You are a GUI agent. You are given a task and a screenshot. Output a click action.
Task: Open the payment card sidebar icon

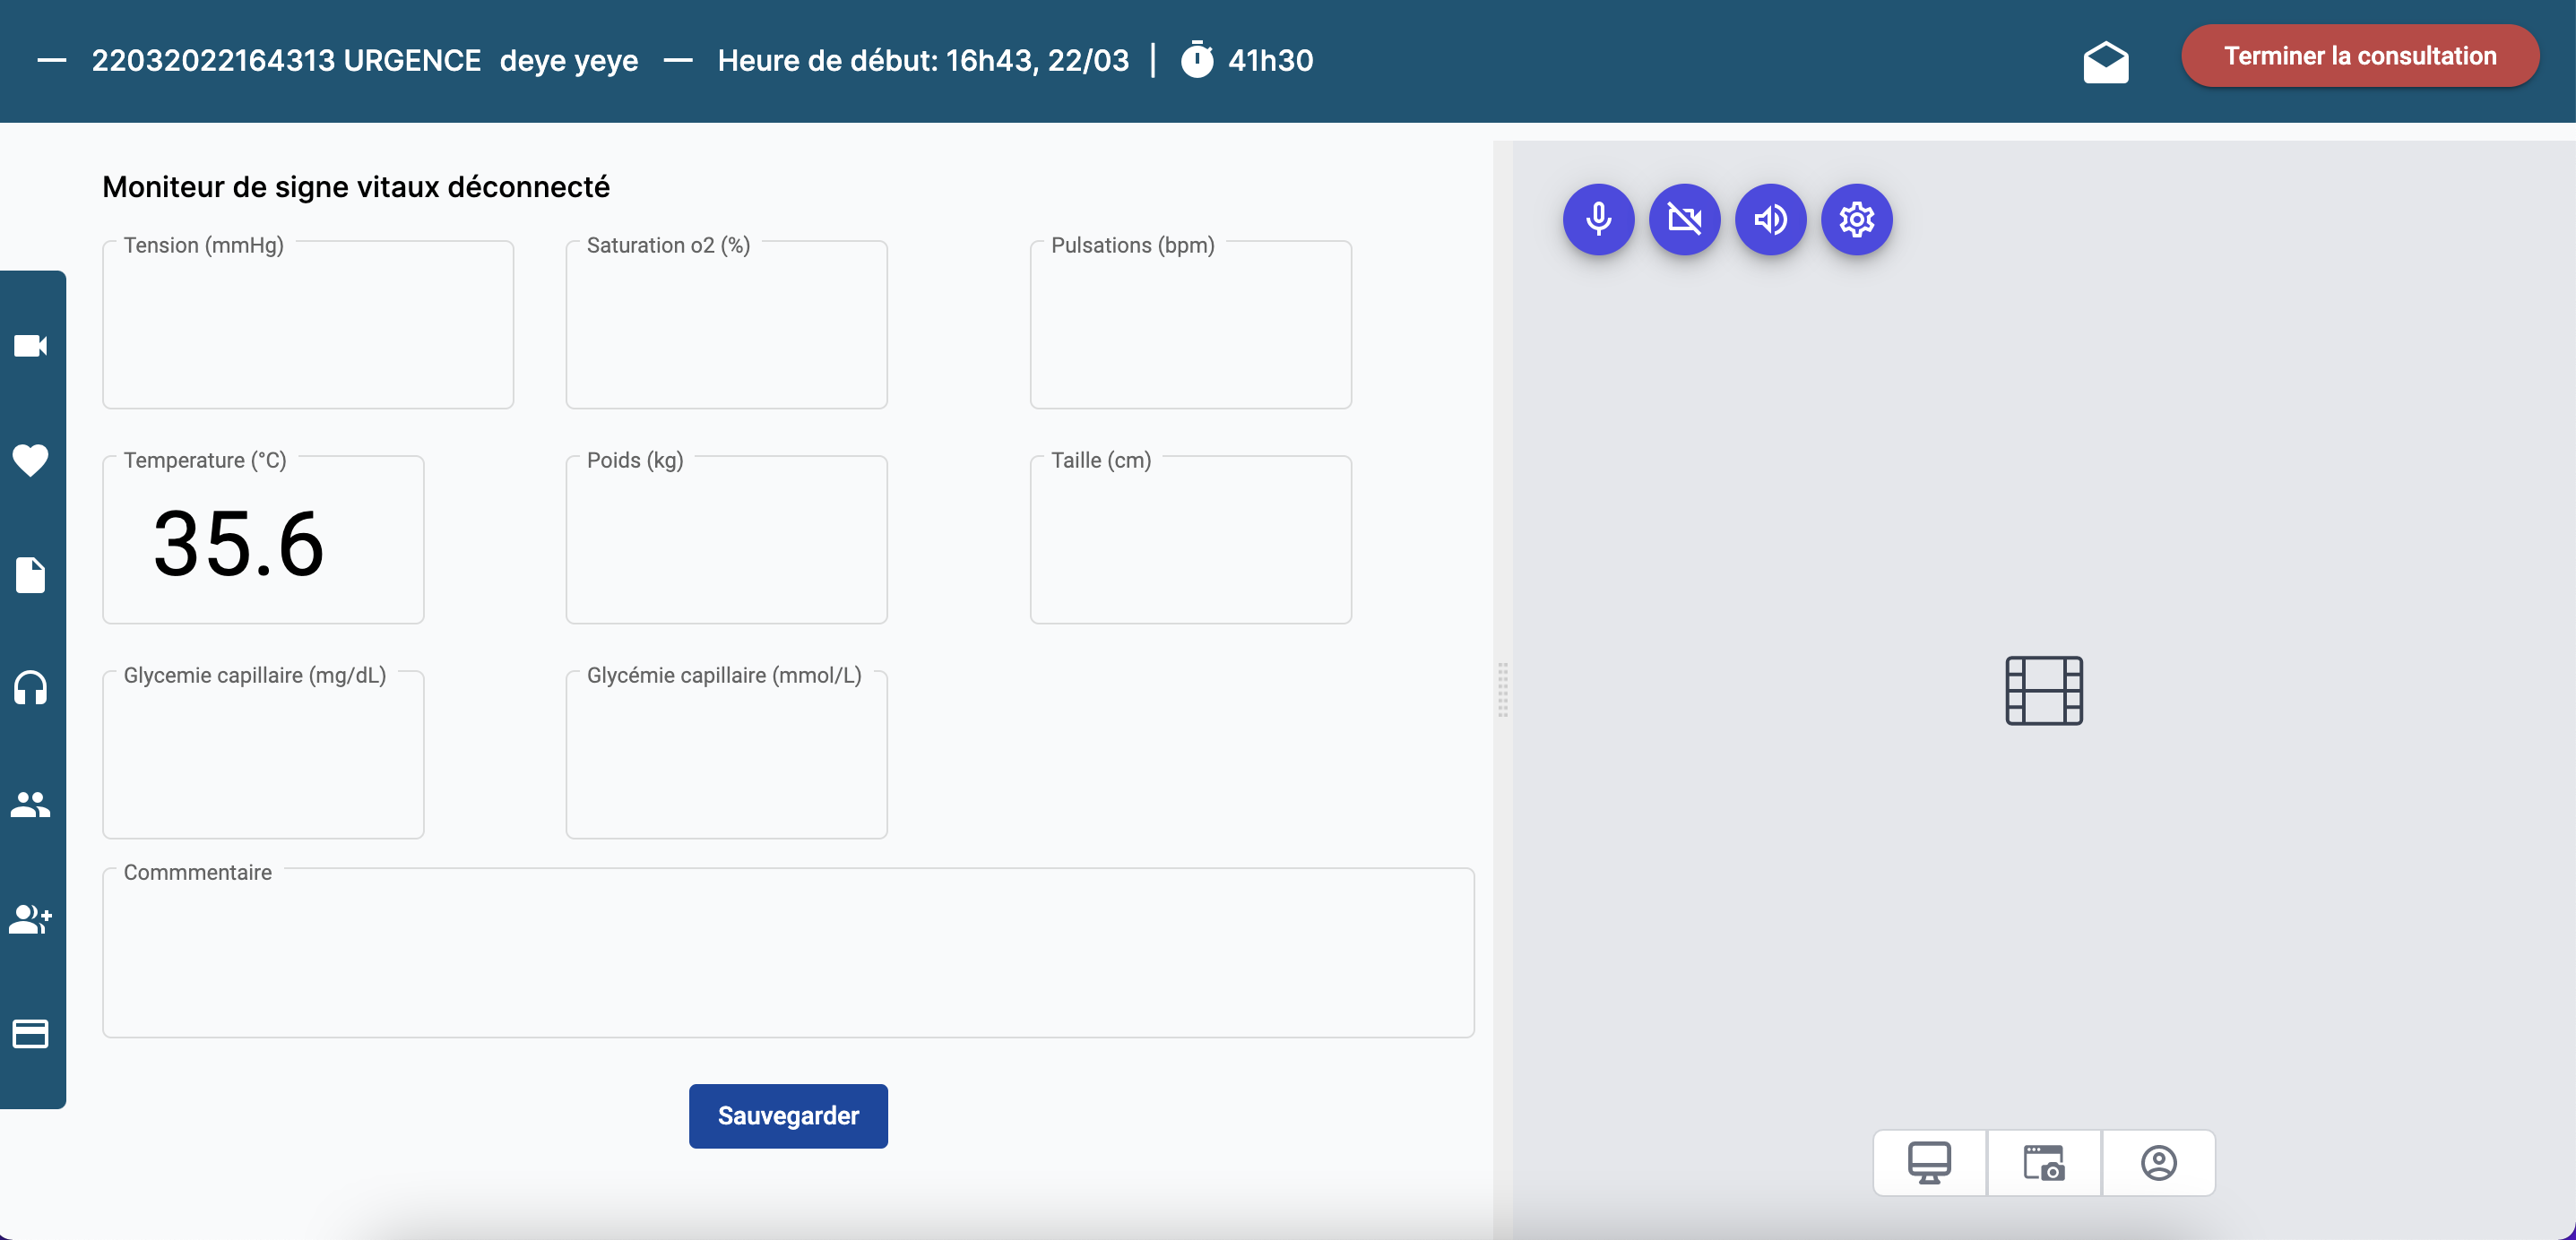(30, 1033)
